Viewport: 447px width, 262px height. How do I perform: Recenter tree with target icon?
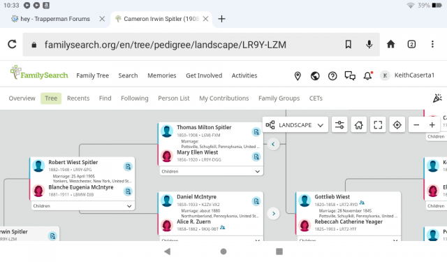[x=397, y=125]
